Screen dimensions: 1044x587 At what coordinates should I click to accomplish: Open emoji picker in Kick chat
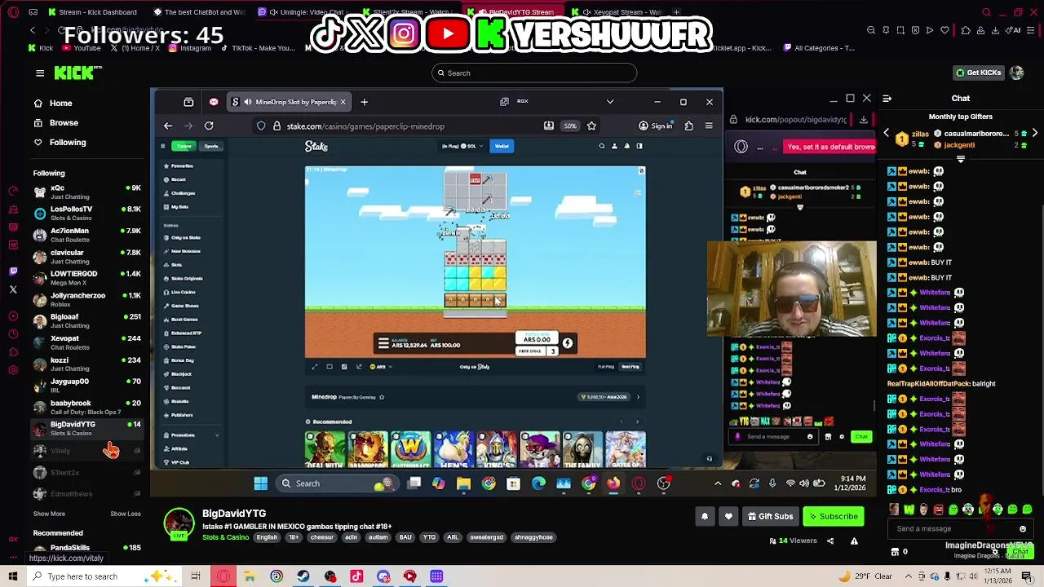click(1023, 528)
